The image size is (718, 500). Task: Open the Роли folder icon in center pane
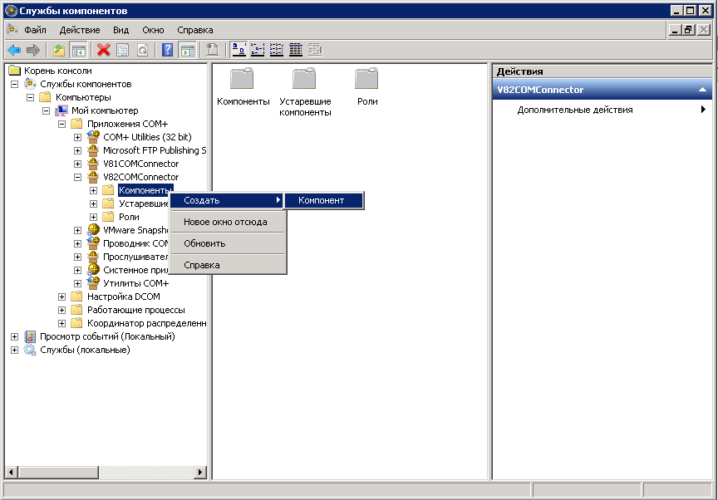point(366,80)
